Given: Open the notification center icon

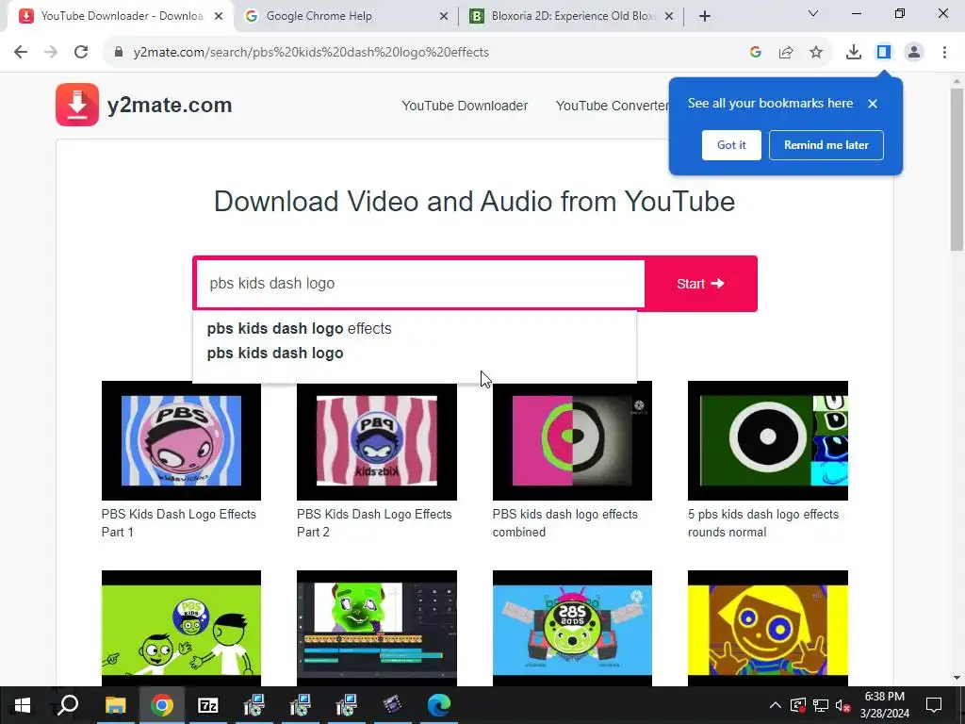Looking at the screenshot, I should [934, 705].
